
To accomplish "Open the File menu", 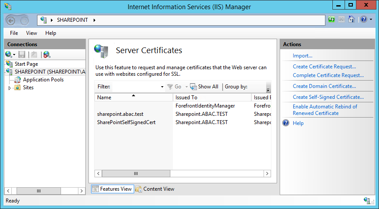I will (x=14, y=33).
